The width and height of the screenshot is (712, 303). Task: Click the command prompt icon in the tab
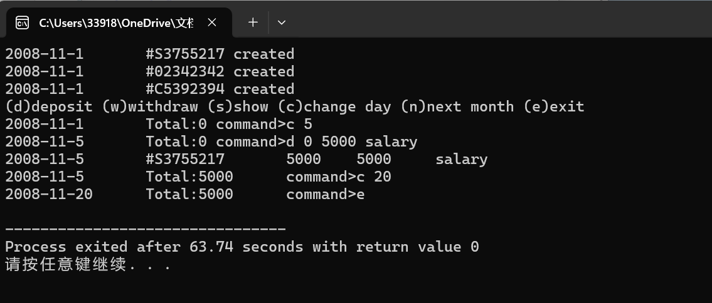point(22,23)
